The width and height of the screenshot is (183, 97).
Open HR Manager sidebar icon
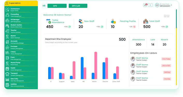point(7,20)
